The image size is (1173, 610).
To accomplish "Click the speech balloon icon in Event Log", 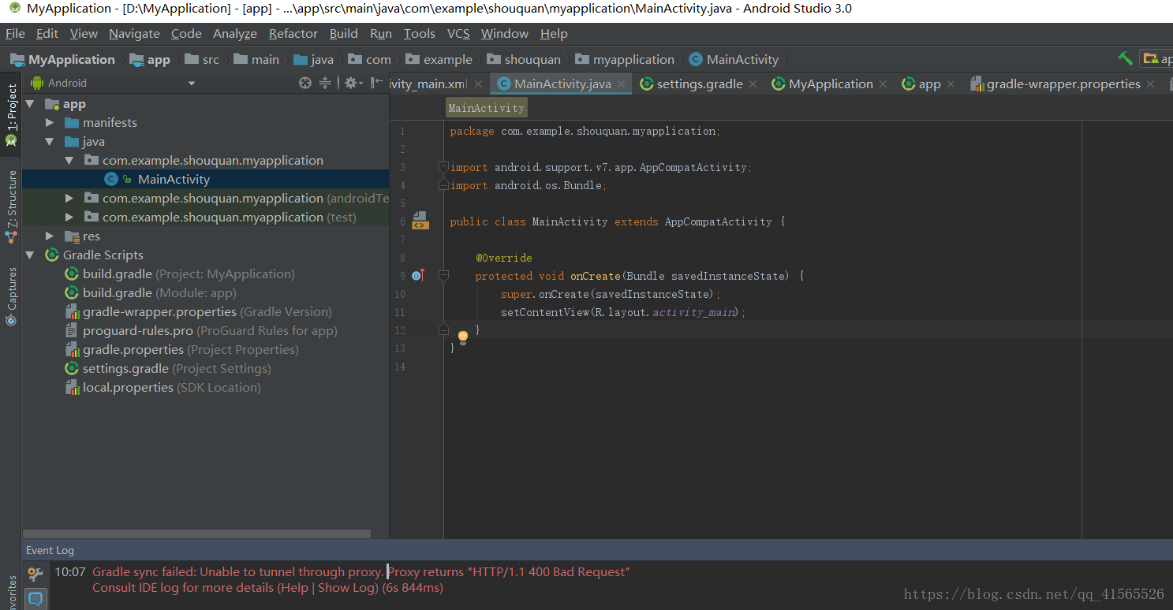I will coord(35,598).
